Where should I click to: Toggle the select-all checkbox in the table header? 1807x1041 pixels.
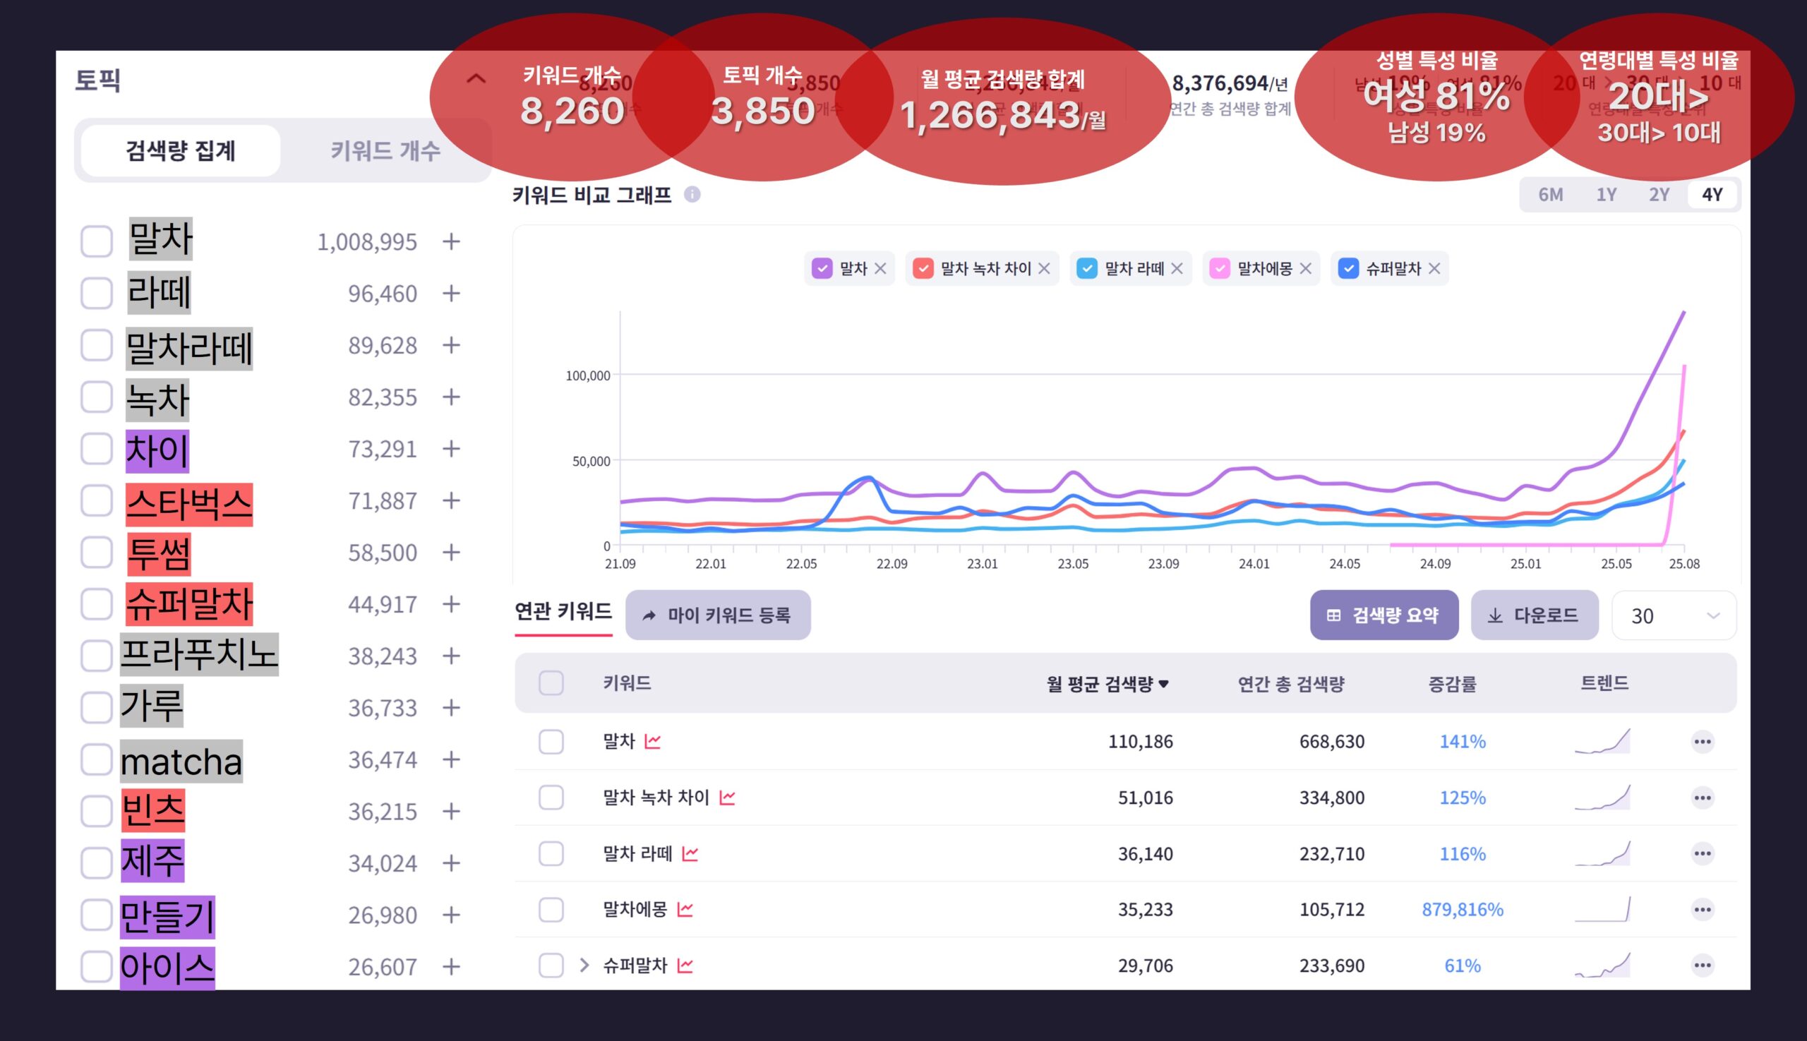point(551,682)
